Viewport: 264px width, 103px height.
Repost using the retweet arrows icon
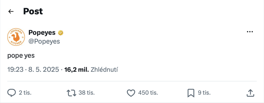(72, 93)
